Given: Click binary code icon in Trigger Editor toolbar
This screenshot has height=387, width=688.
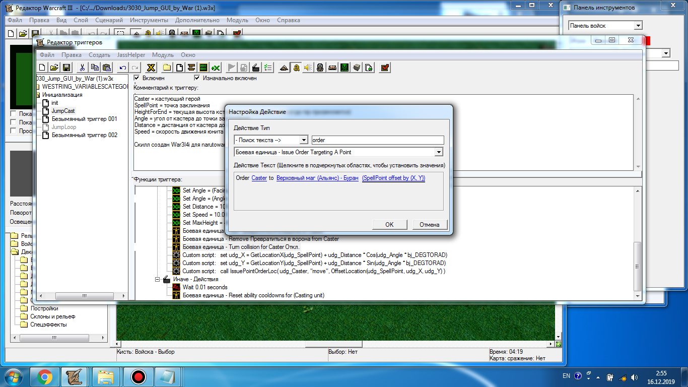Looking at the screenshot, I should click(203, 68).
